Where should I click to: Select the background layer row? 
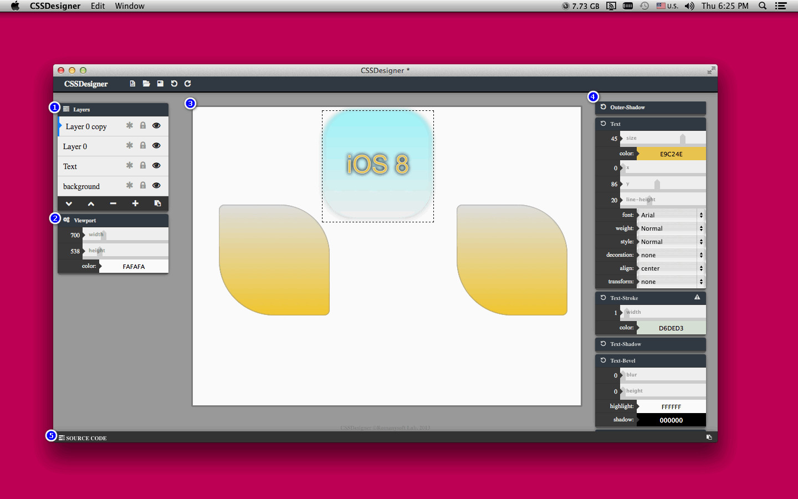[113, 186]
